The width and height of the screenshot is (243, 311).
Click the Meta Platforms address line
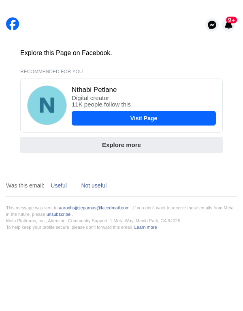[x=93, y=221]
